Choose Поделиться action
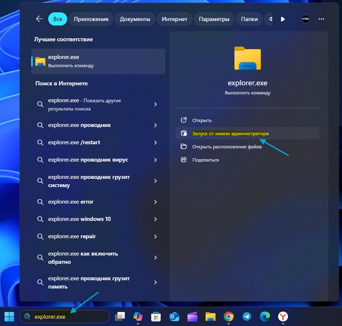Image resolution: width=342 pixels, height=326 pixels. pyautogui.click(x=248, y=160)
